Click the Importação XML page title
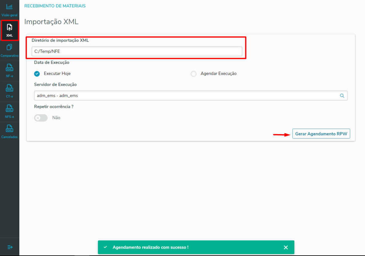The image size is (365, 256). [x=52, y=22]
